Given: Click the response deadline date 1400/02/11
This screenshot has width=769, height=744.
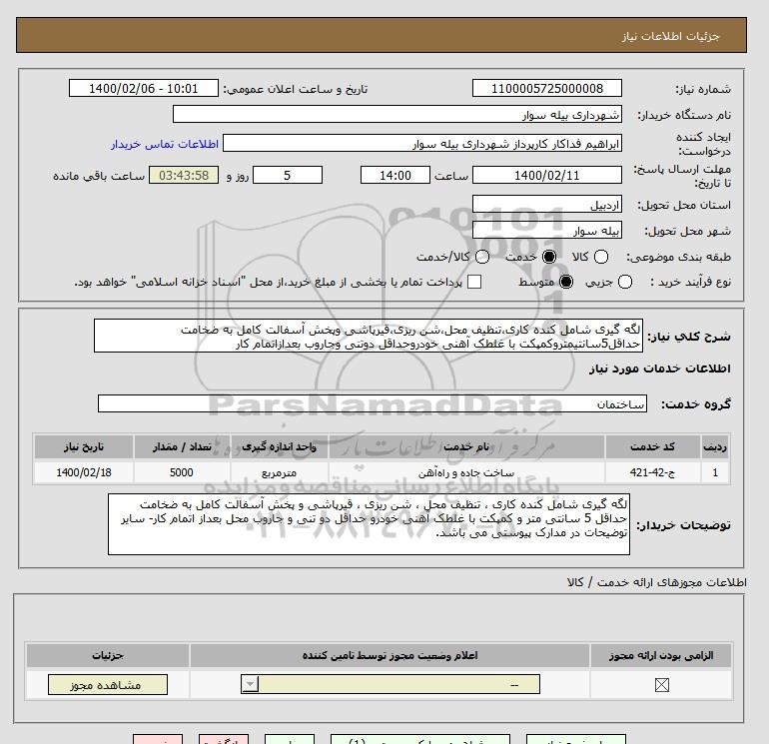Looking at the screenshot, I should [547, 175].
